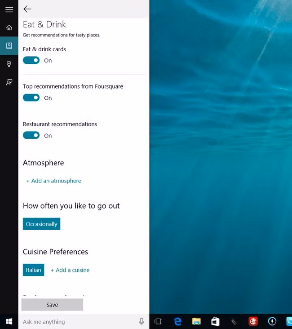Open Task View on the taskbar

pos(158,321)
